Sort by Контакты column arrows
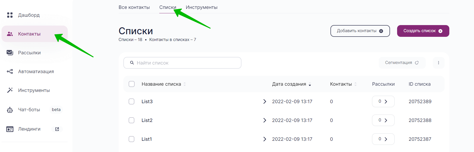This screenshot has width=474, height=152. pyautogui.click(x=355, y=84)
